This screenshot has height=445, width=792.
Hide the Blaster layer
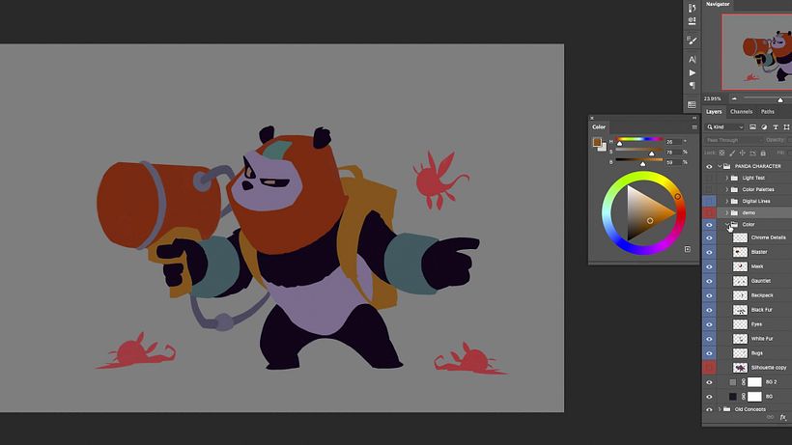tap(709, 252)
